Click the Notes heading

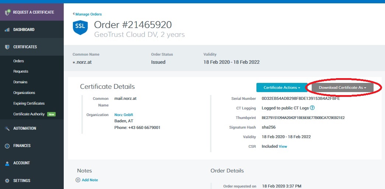tap(84, 171)
